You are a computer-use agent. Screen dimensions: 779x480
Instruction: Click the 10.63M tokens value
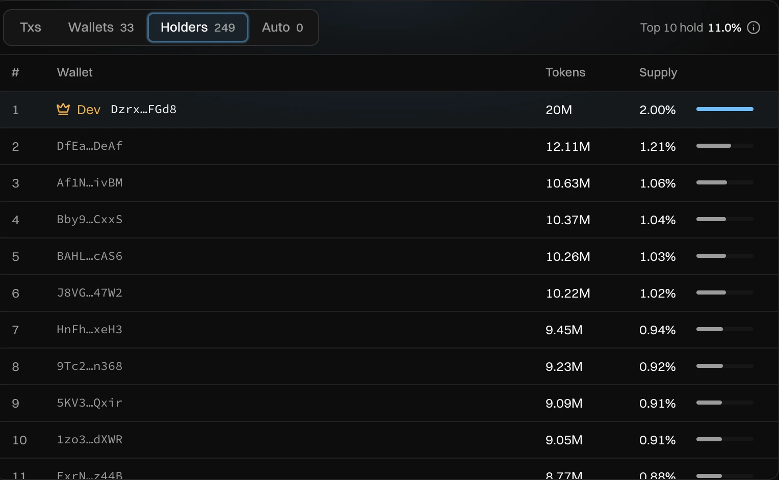coord(568,183)
